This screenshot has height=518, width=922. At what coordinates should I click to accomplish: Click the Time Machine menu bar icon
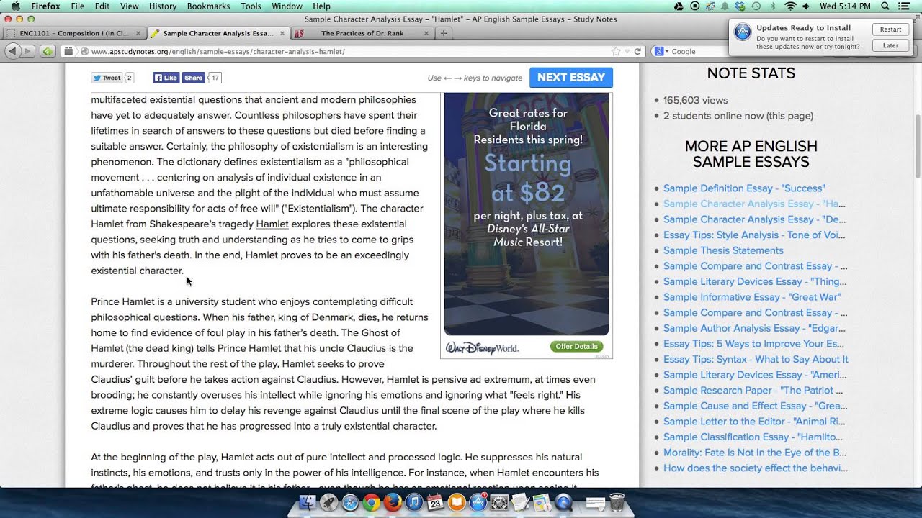tap(757, 6)
